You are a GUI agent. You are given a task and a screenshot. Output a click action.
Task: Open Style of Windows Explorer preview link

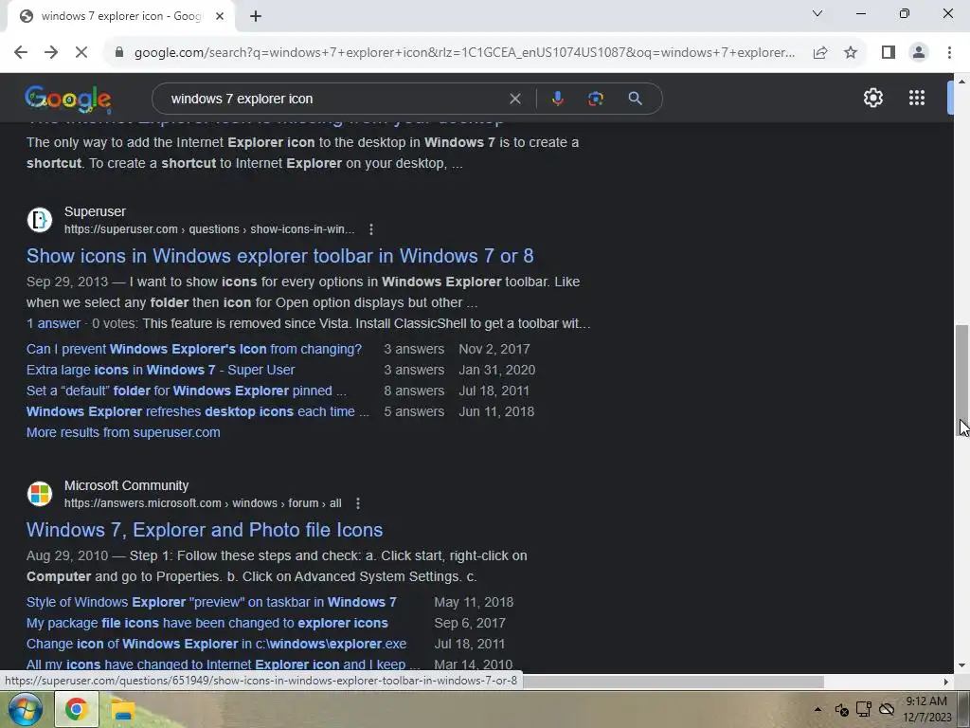pyautogui.click(x=211, y=602)
